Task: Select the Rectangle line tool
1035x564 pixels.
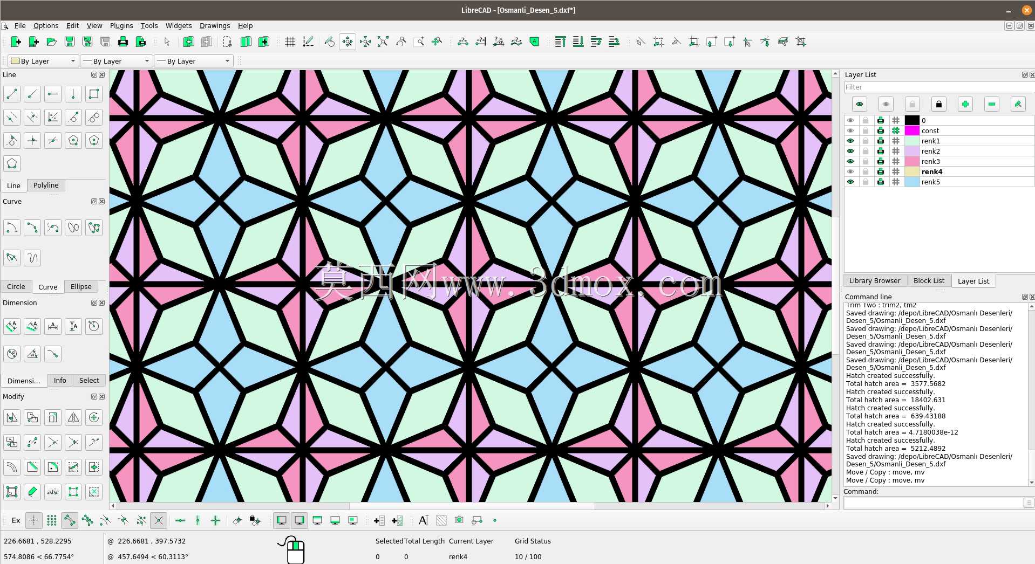Action: 94,94
